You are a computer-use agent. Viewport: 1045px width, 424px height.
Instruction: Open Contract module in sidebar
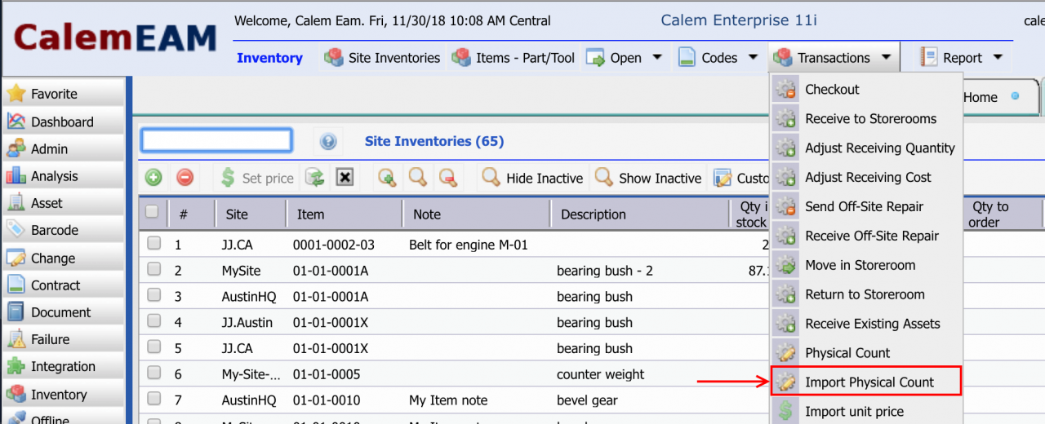pos(63,285)
